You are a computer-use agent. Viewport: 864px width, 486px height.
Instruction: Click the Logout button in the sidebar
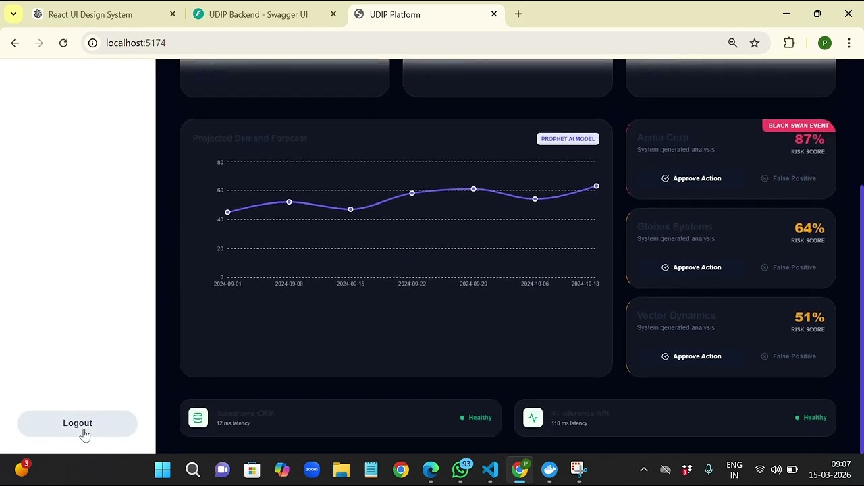(x=77, y=423)
